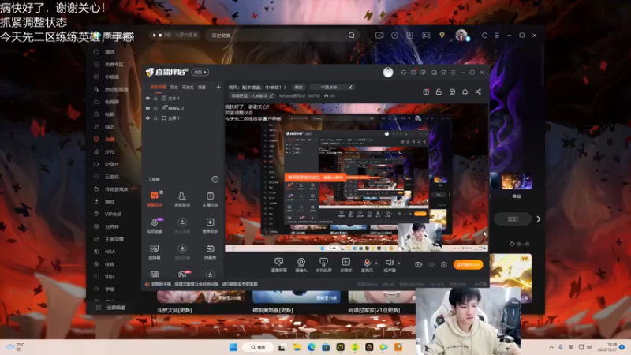Lock the 摄像头 2 source layer

(x=155, y=108)
